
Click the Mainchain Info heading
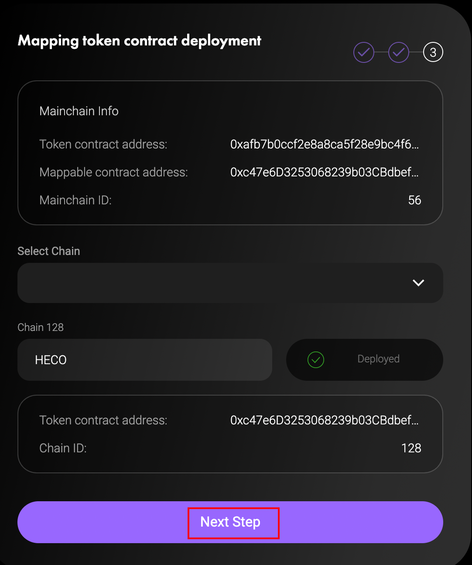tap(79, 111)
